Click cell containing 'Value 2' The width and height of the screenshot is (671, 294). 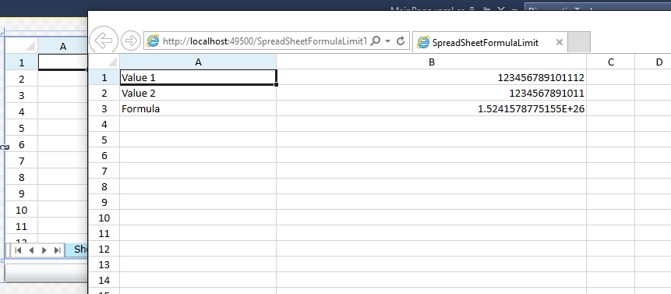198,93
